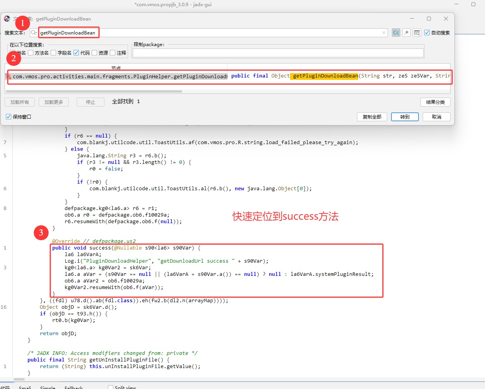Viewport: 485px width, 389px height.
Task: Click the search results horizontal scrollbar
Action: [x=94, y=91]
